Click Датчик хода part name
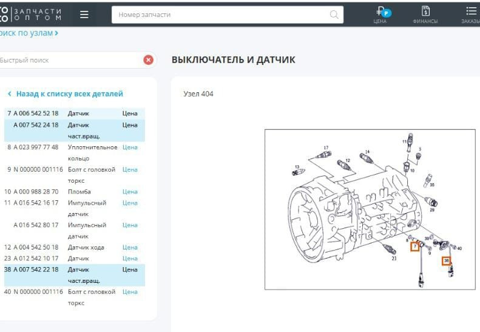This screenshot has width=480, height=332. (x=86, y=248)
